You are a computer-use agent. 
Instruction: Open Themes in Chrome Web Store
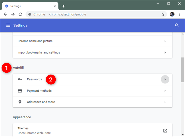coord(92,130)
